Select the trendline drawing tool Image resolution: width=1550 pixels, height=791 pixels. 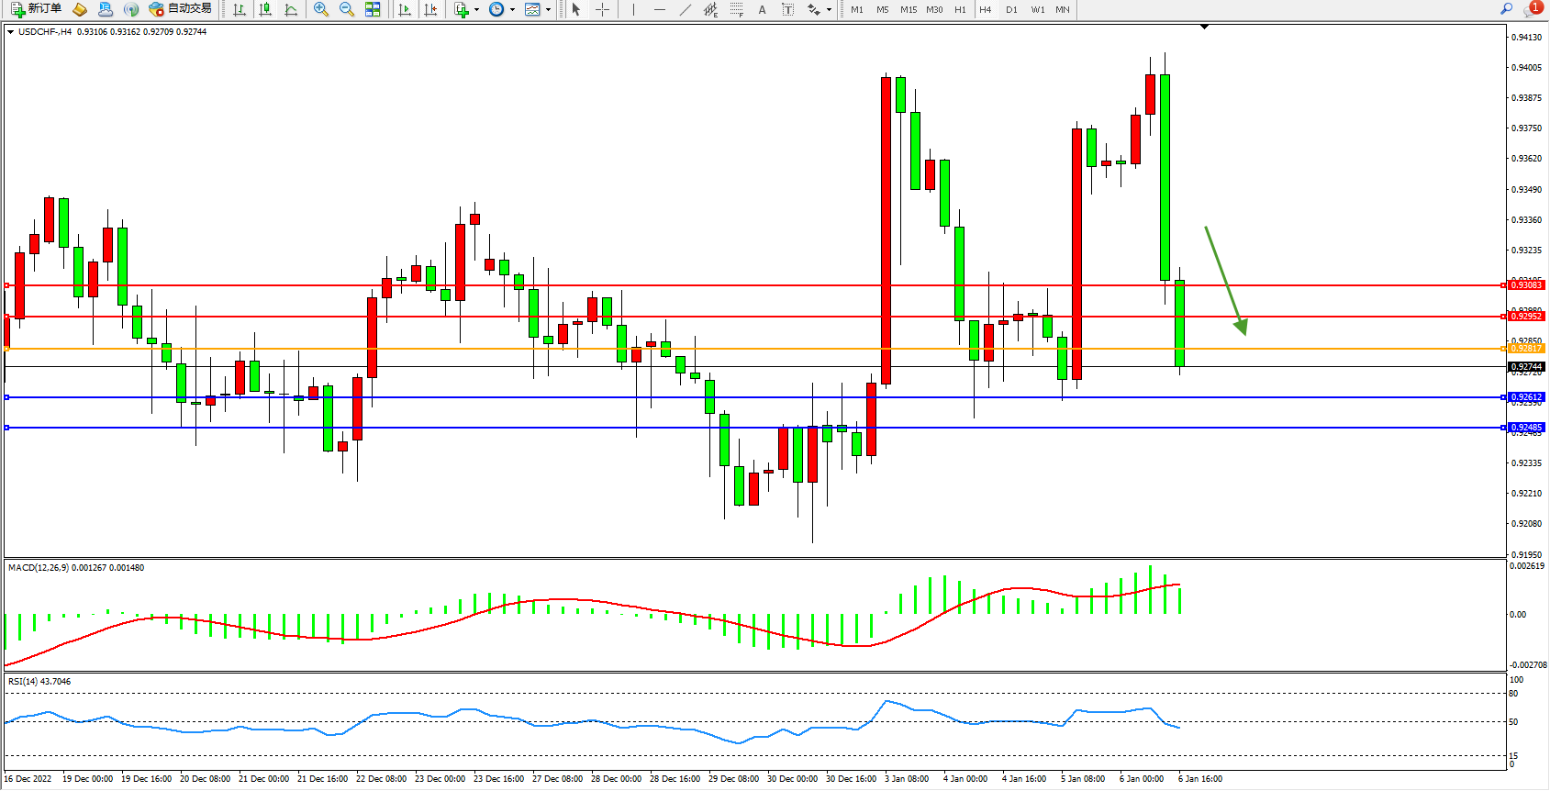pos(685,9)
